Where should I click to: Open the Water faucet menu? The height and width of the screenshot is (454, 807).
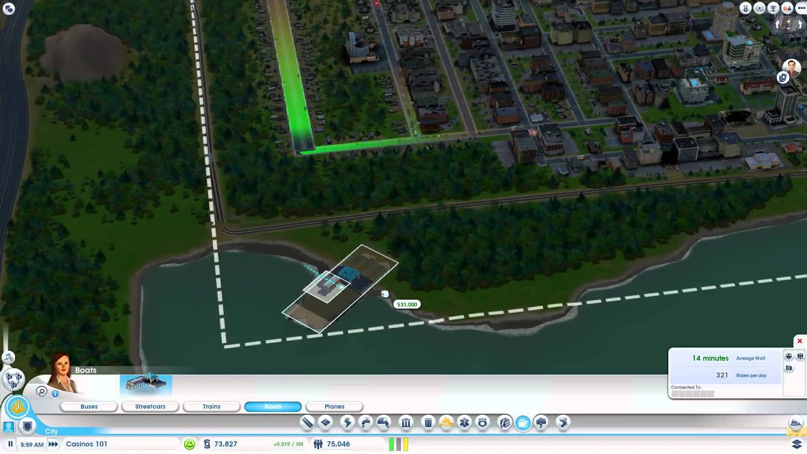pos(366,422)
